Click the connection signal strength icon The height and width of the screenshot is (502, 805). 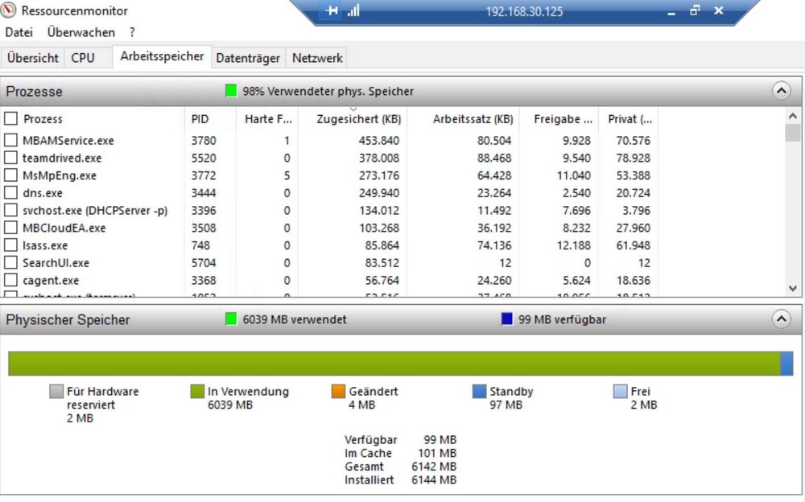tap(353, 11)
